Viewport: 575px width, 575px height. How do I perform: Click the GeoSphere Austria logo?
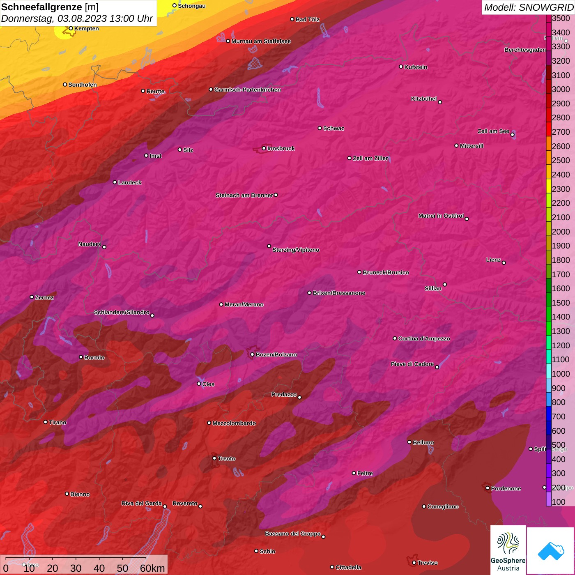tap(508, 550)
